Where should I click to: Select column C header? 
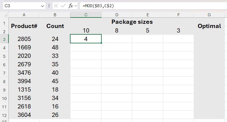point(86,15)
